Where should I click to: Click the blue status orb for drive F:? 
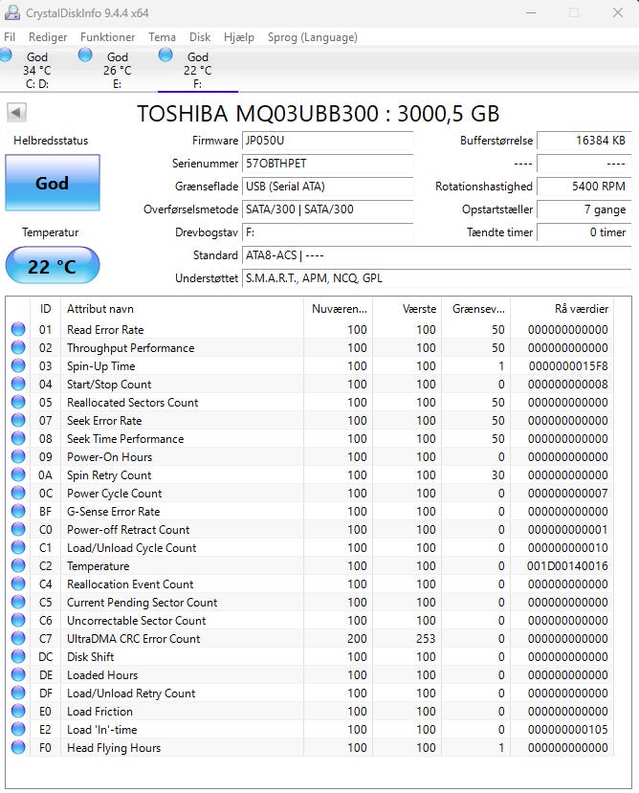click(x=165, y=55)
